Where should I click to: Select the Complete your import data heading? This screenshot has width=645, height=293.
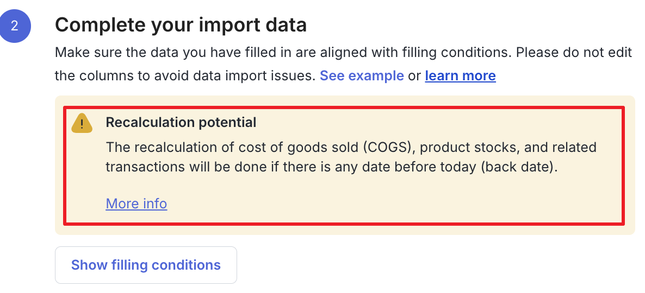pos(181,25)
